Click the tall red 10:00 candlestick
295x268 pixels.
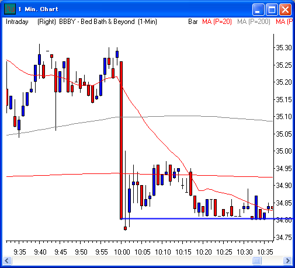121,140
